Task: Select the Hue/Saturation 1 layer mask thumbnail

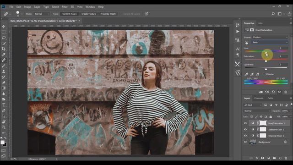Action: [263, 123]
